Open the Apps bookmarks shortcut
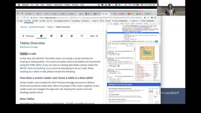Screen dimensions: 201x113 click(20, 21)
